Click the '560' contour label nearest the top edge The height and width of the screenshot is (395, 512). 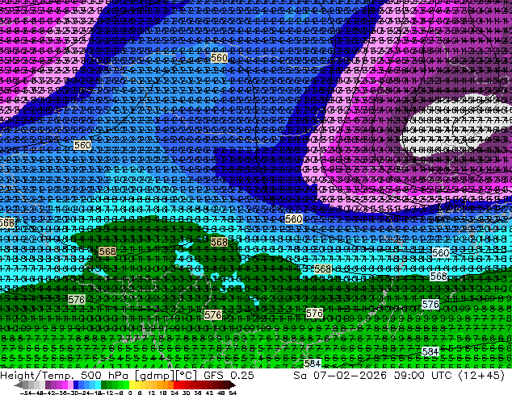tap(219, 58)
